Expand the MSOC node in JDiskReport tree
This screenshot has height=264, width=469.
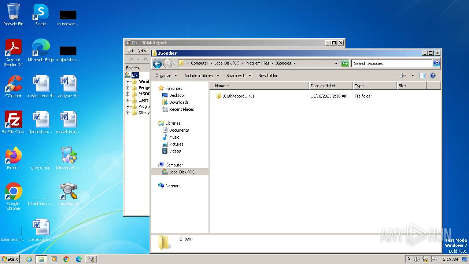click(x=128, y=94)
